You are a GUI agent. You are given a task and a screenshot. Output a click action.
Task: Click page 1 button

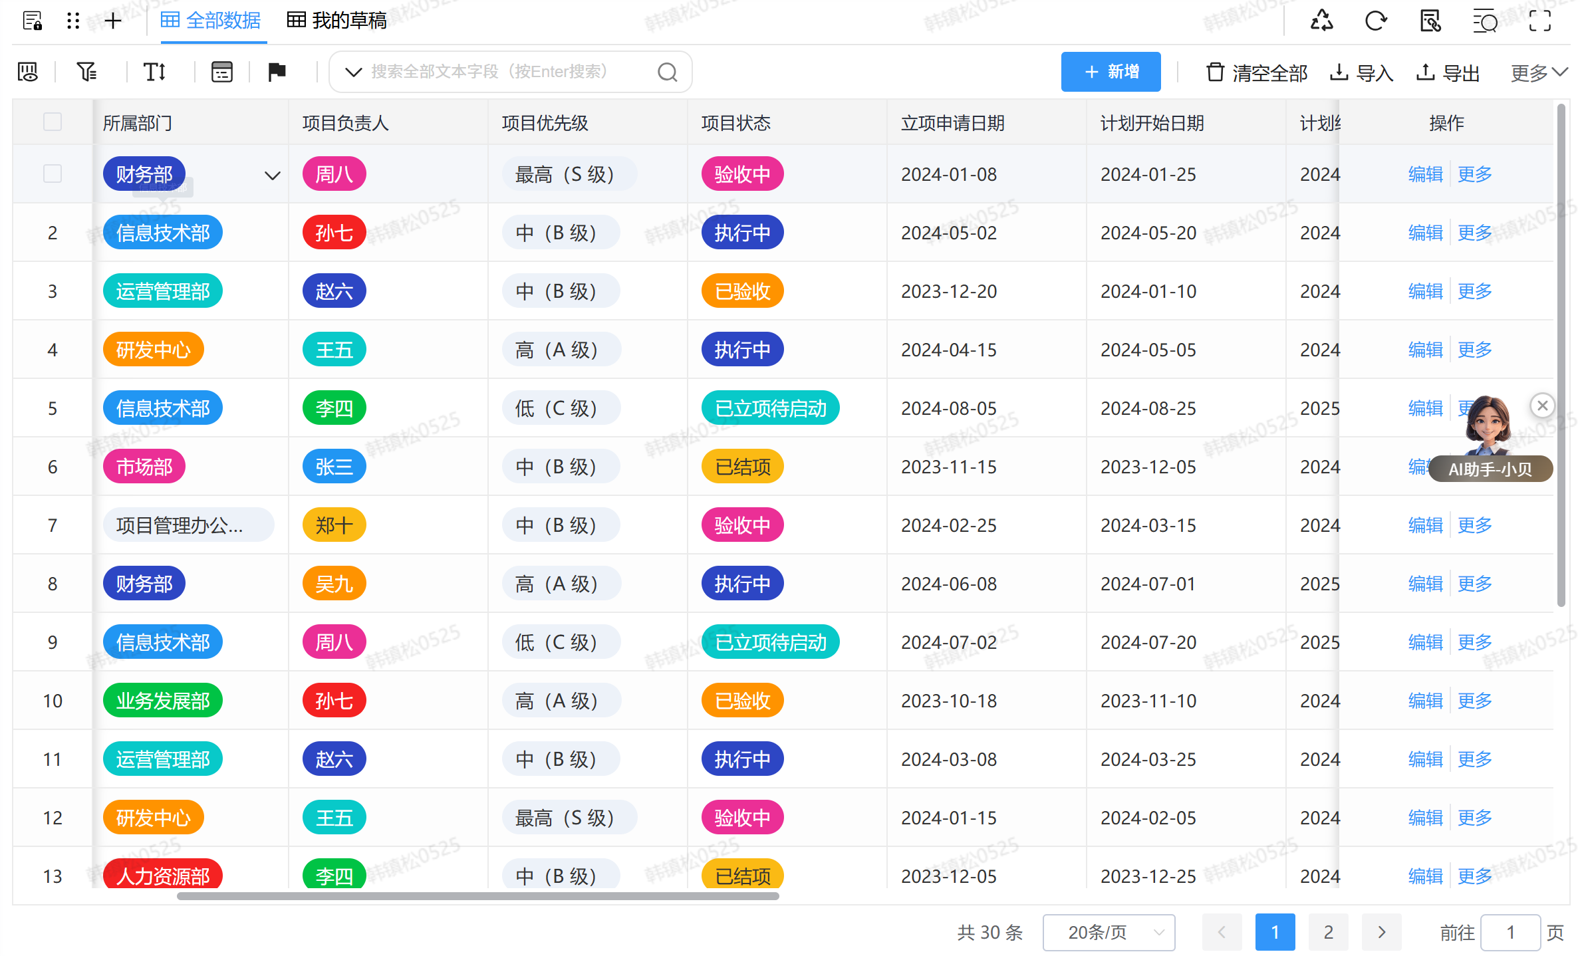[1275, 933]
